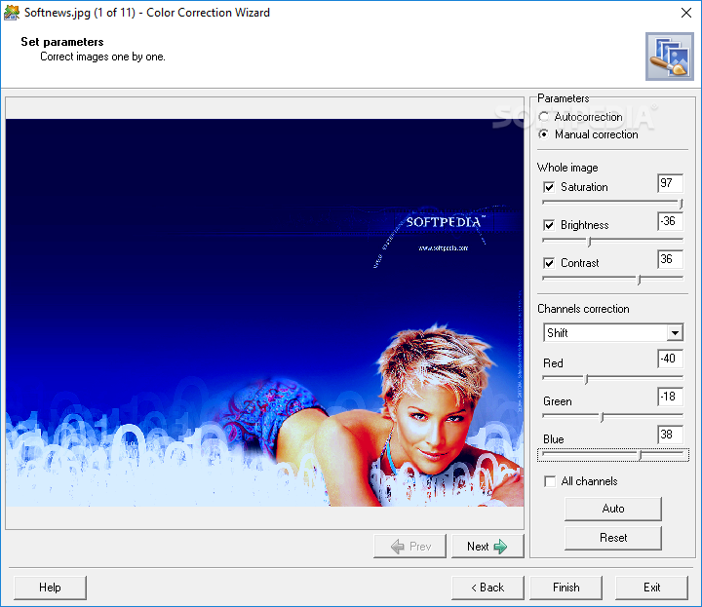Click the Set parameters heading

click(62, 42)
